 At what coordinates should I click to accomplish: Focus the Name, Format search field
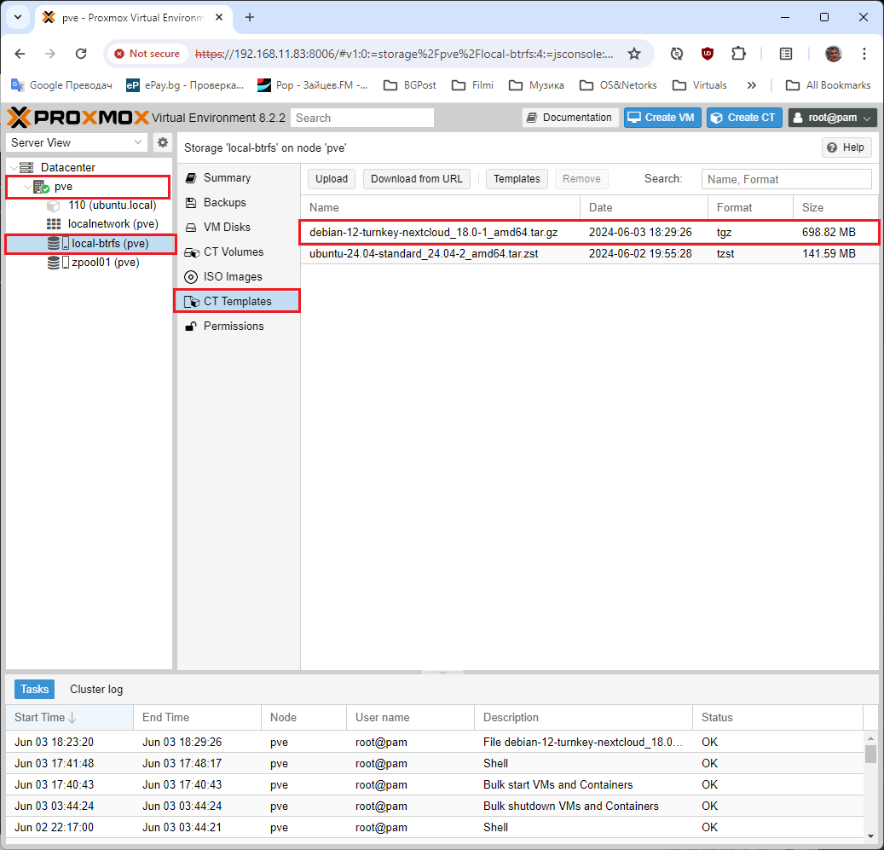point(787,179)
